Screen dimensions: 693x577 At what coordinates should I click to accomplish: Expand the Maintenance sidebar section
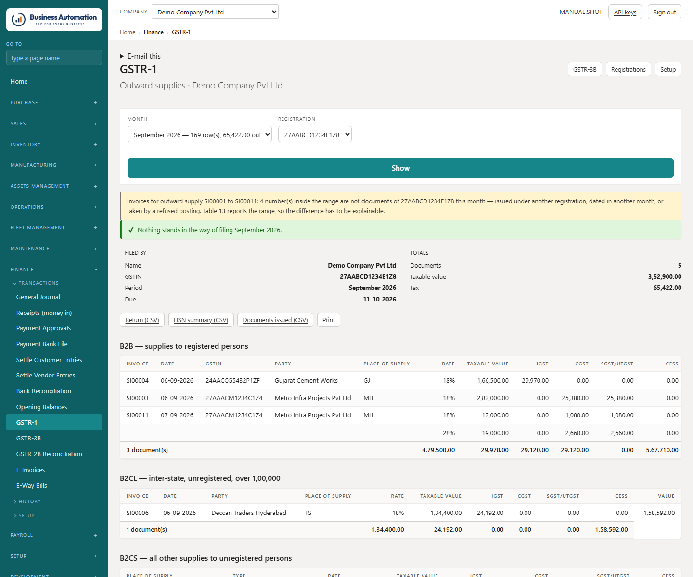[x=54, y=249]
